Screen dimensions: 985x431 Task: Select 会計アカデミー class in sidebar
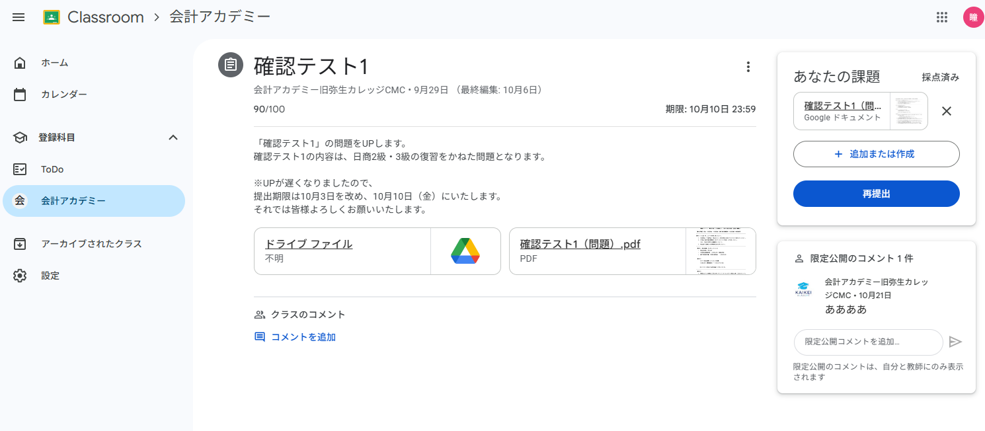point(73,201)
